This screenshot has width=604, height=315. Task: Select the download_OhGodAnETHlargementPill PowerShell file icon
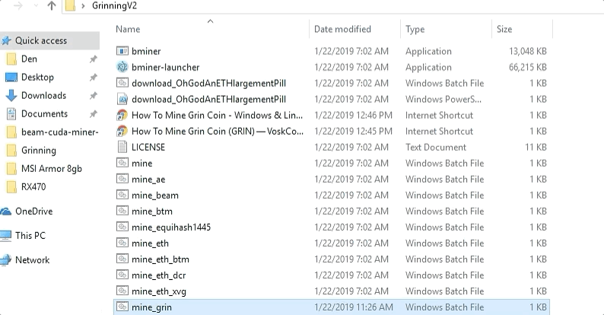coord(122,99)
